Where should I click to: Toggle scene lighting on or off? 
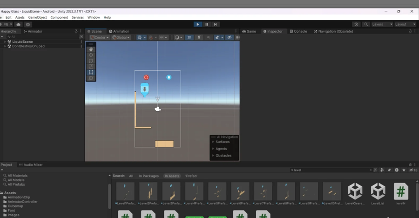pos(199,37)
